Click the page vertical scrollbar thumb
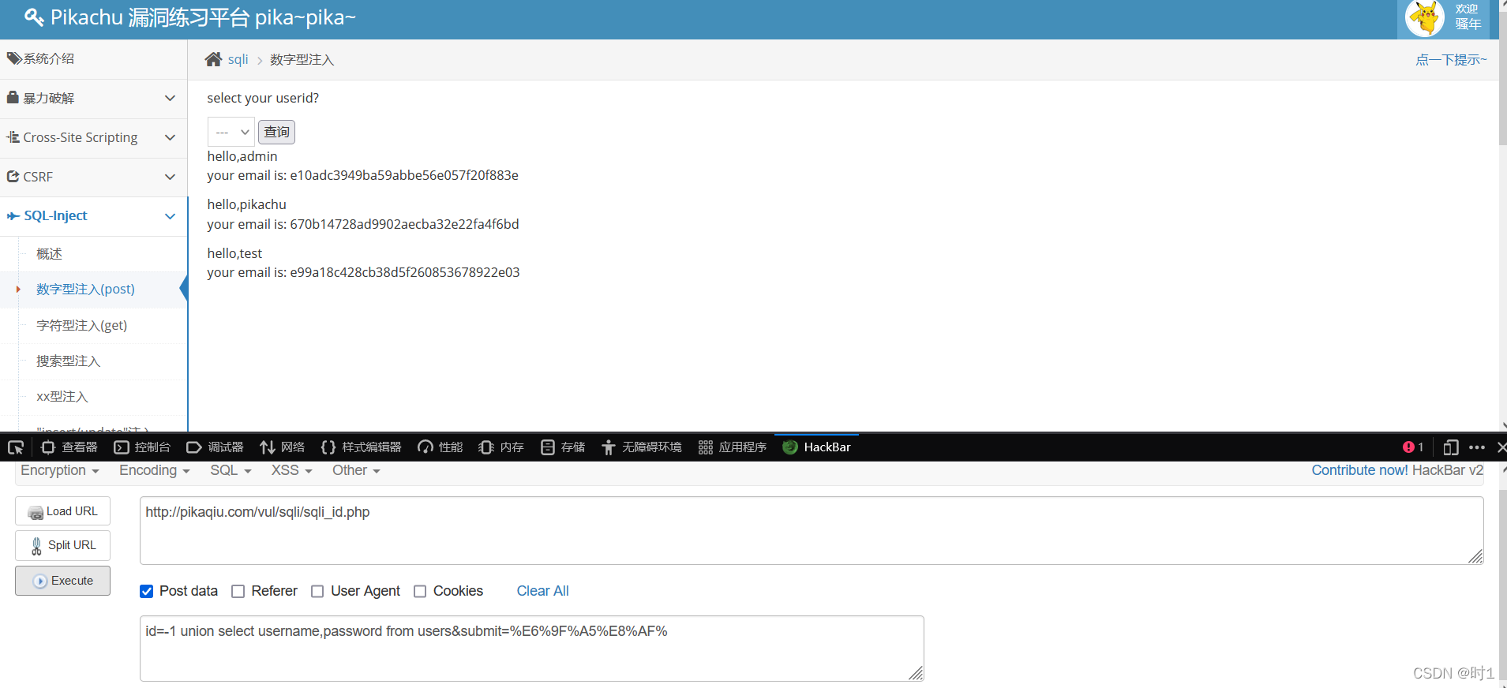Image resolution: width=1507 pixels, height=688 pixels. click(1503, 77)
